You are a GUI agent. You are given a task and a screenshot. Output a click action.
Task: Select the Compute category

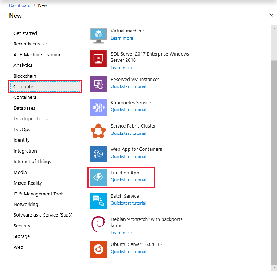click(45, 86)
